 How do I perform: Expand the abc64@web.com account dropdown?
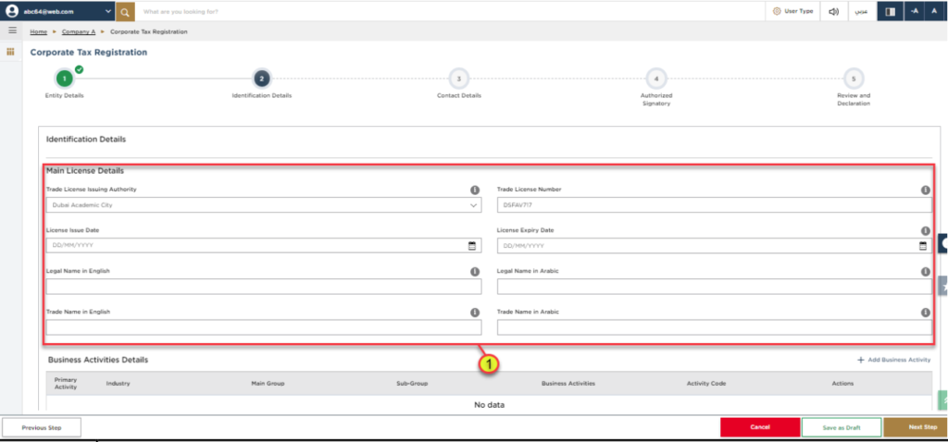click(108, 11)
